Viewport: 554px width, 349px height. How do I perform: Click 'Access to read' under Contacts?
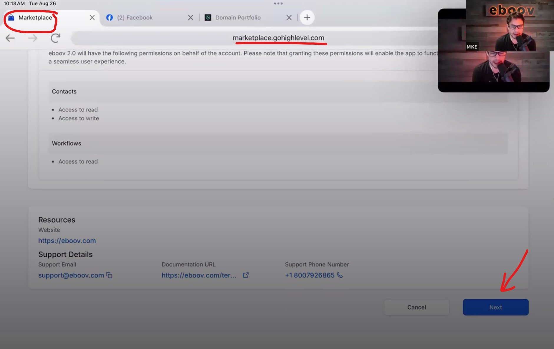[78, 109]
